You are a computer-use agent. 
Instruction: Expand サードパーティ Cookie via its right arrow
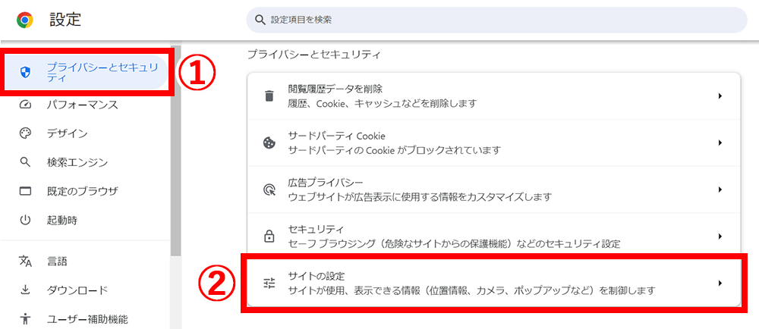click(x=720, y=143)
